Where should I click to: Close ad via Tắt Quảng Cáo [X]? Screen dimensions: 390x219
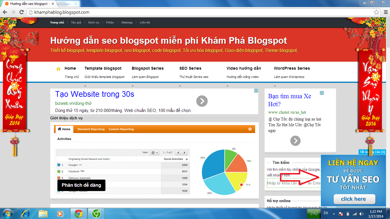tap(372, 152)
